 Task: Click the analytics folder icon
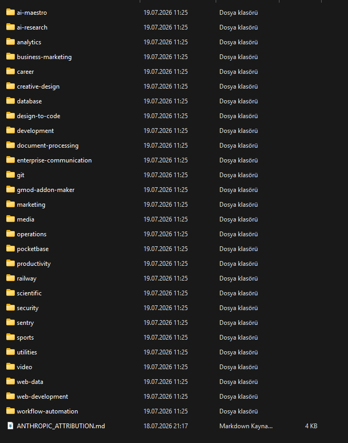pyautogui.click(x=11, y=42)
